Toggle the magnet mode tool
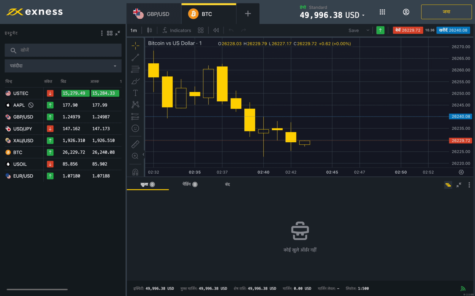Screen dimensions: 475x296 (x=135, y=172)
